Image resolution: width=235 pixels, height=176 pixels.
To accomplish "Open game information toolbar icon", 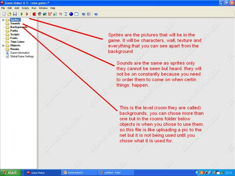I will click(x=83, y=14).
